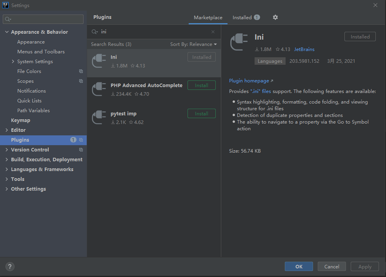Image resolution: width=386 pixels, height=277 pixels.
Task: Confirm settings with OK button
Action: coord(299,266)
